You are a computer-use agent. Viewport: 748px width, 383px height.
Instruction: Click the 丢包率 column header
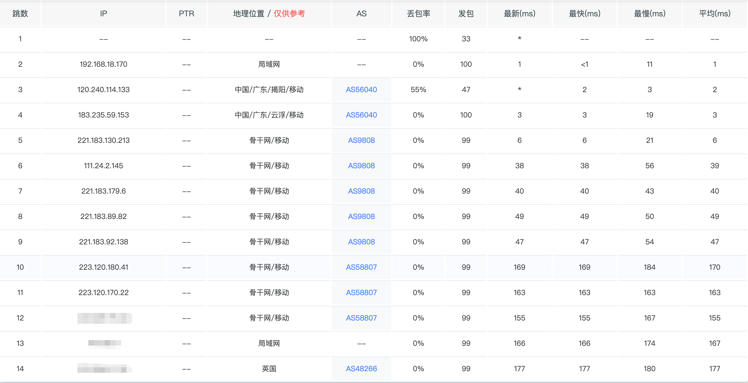(418, 14)
